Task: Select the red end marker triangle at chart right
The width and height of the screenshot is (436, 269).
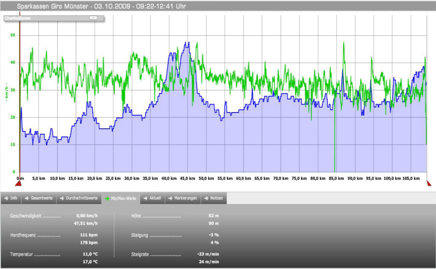Action: point(429,183)
